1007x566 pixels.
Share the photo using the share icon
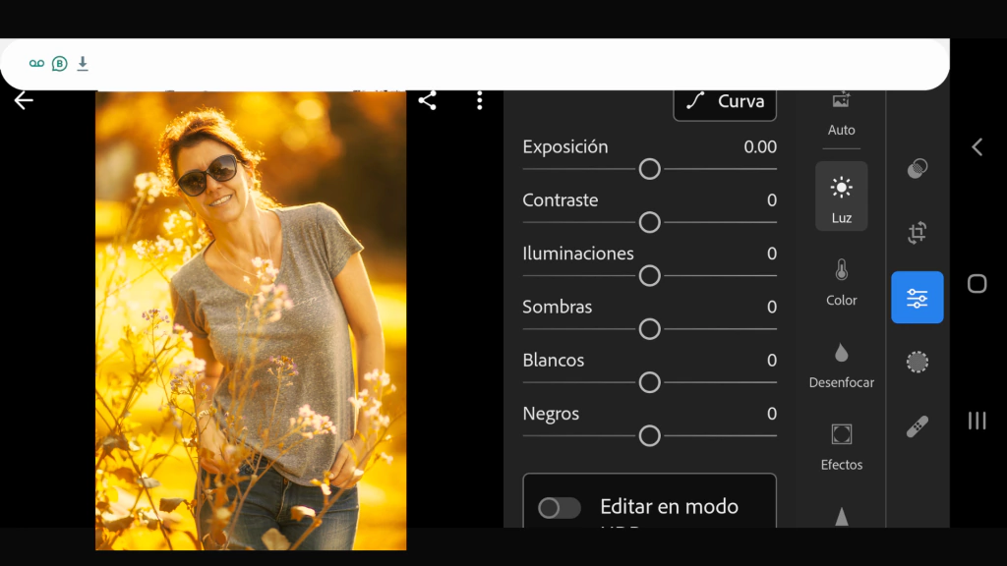click(427, 100)
